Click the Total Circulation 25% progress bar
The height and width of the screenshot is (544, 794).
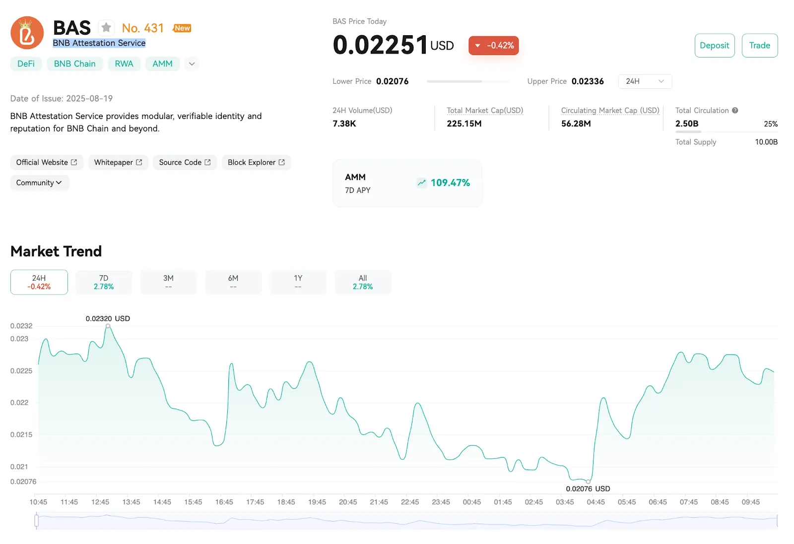727,132
